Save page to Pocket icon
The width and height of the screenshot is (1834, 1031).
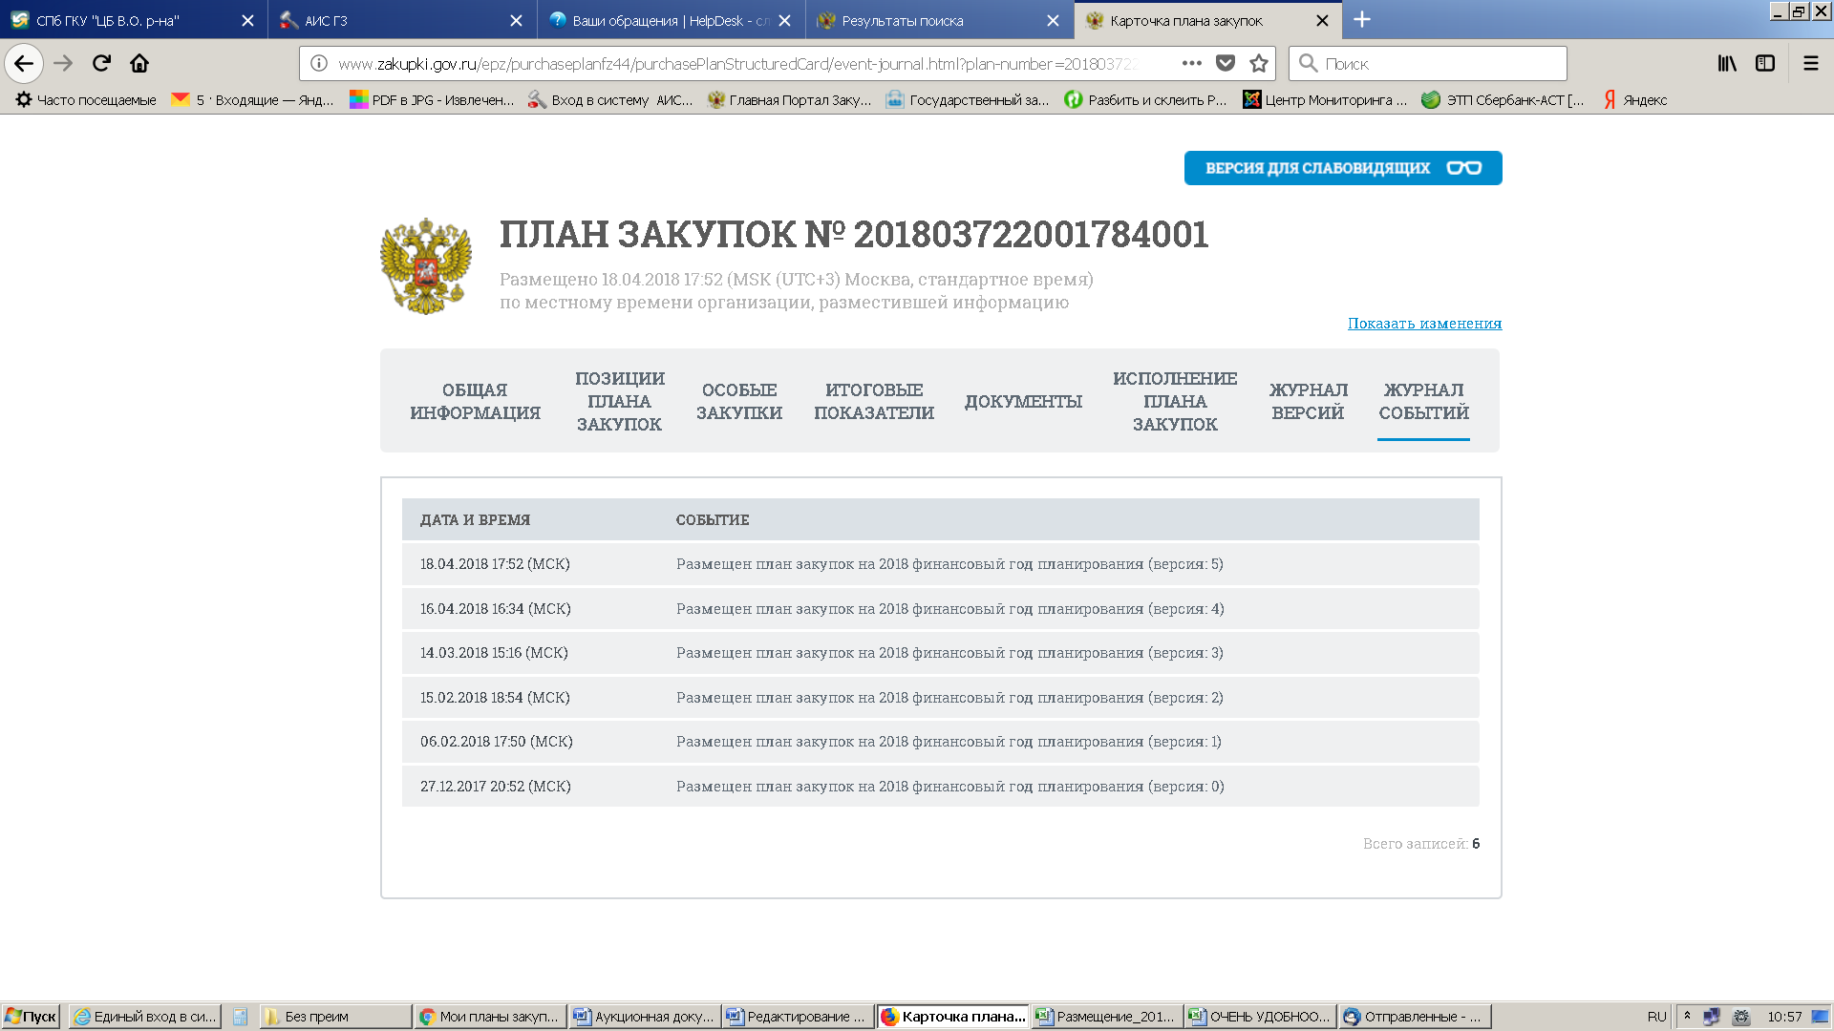(x=1226, y=64)
